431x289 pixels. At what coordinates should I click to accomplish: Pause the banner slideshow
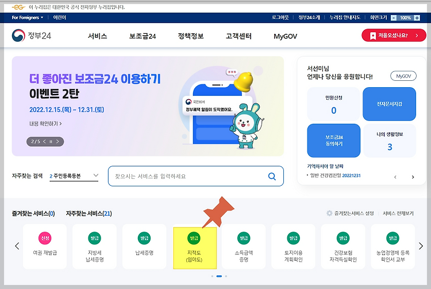pyautogui.click(x=51, y=142)
